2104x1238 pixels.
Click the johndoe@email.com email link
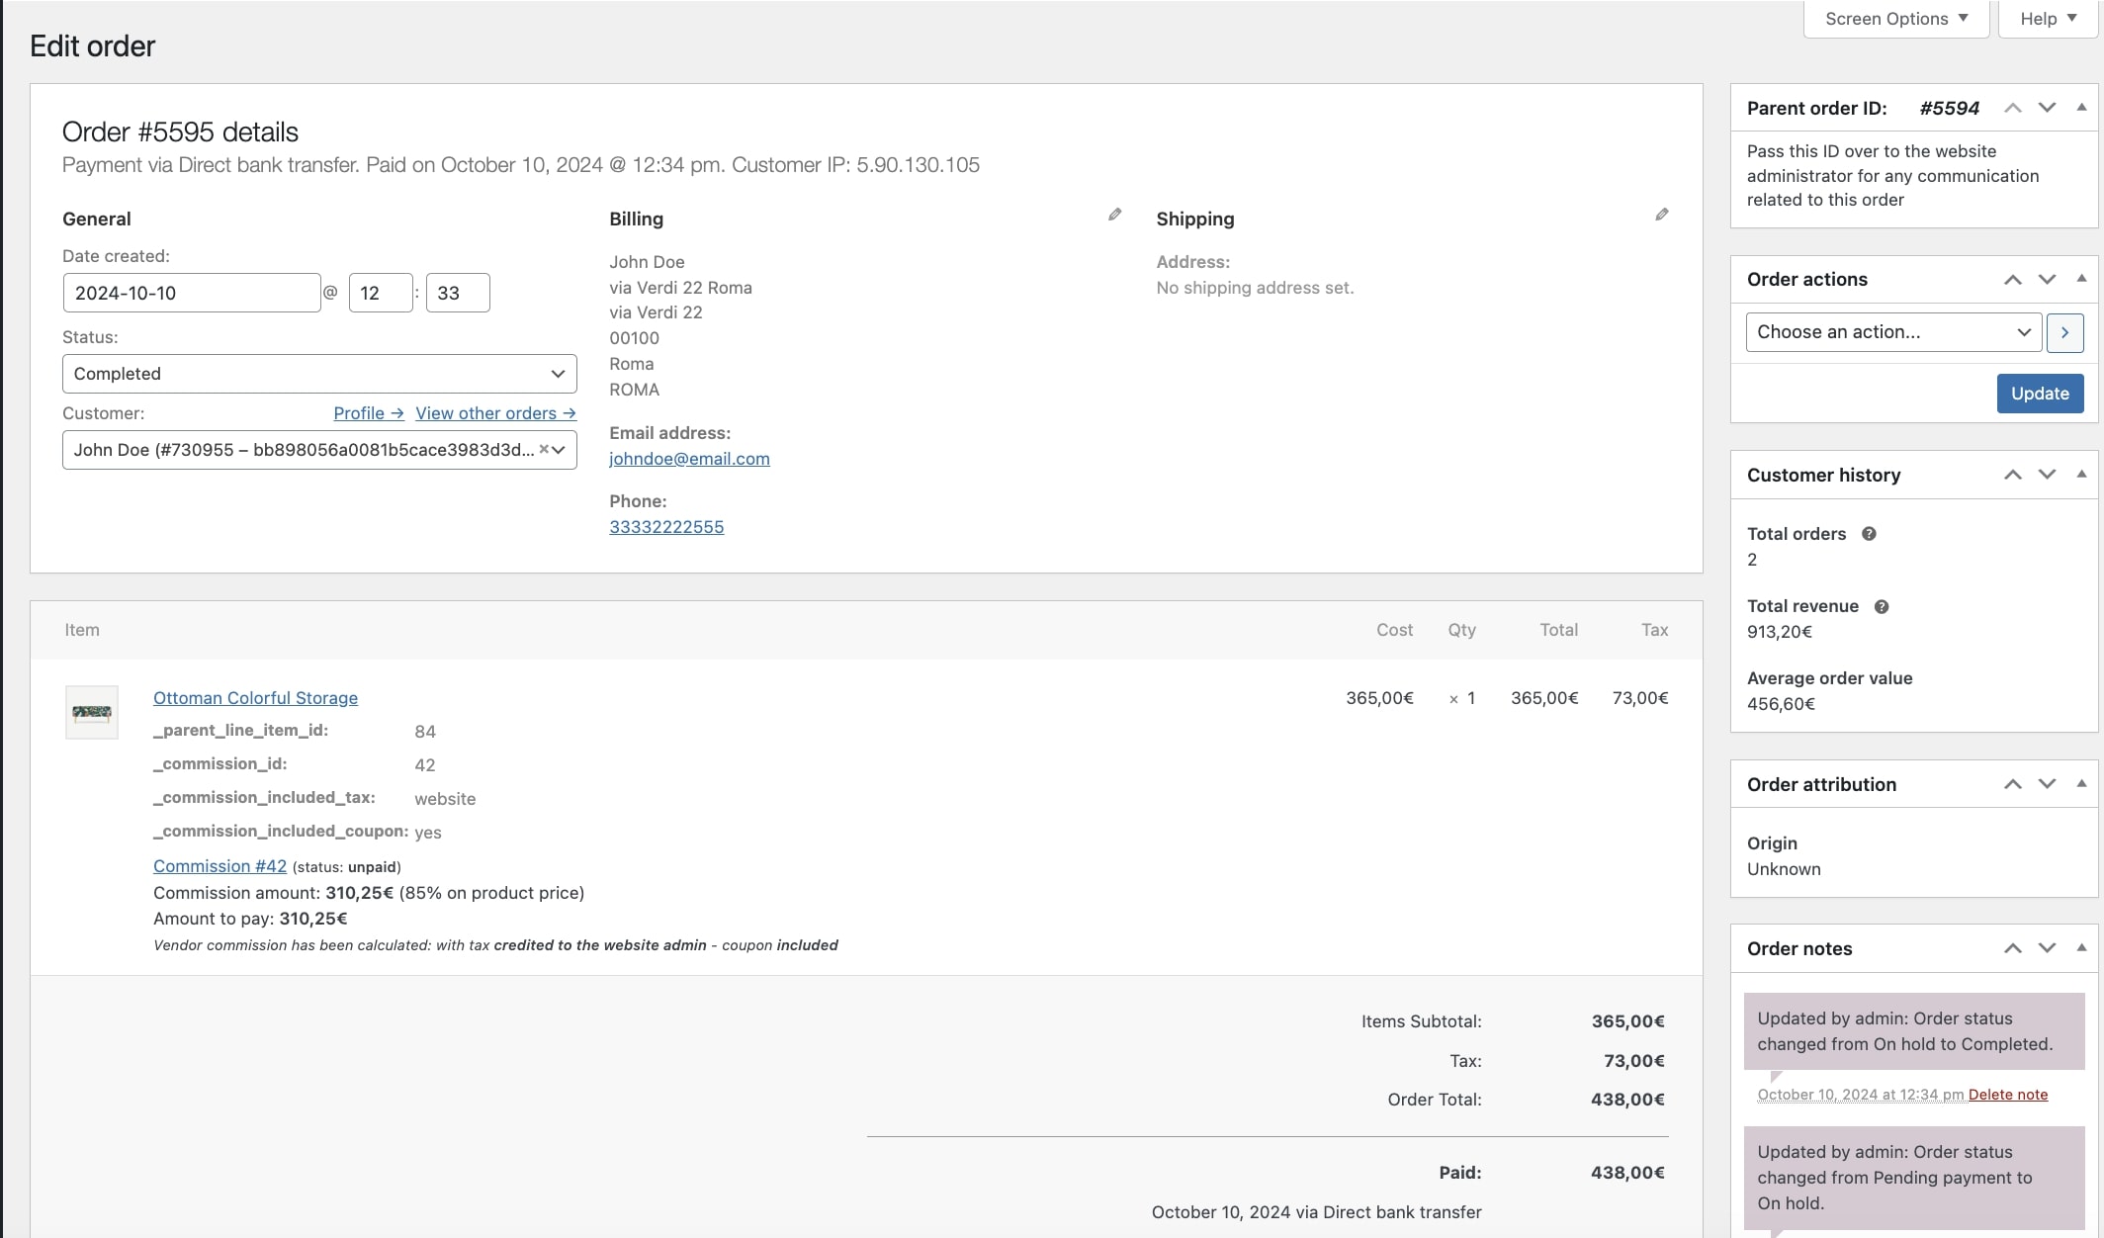(x=689, y=459)
